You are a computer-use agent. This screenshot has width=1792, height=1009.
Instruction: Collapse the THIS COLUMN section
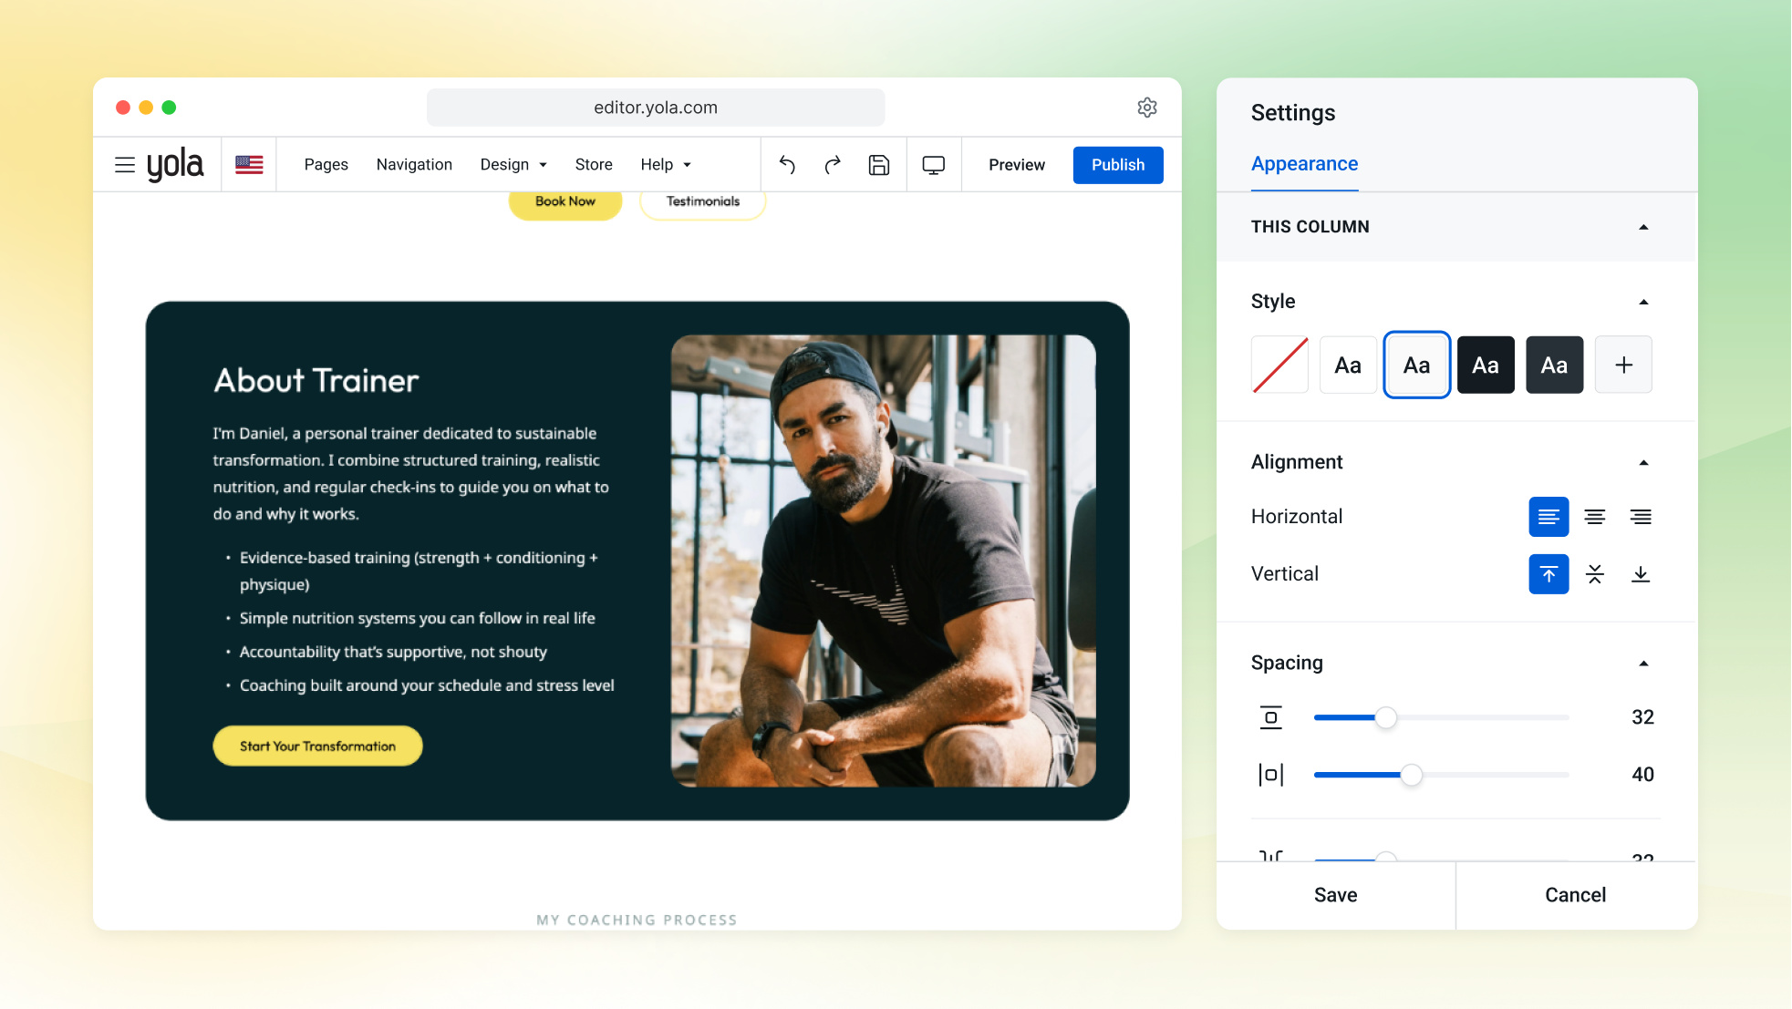(1643, 227)
